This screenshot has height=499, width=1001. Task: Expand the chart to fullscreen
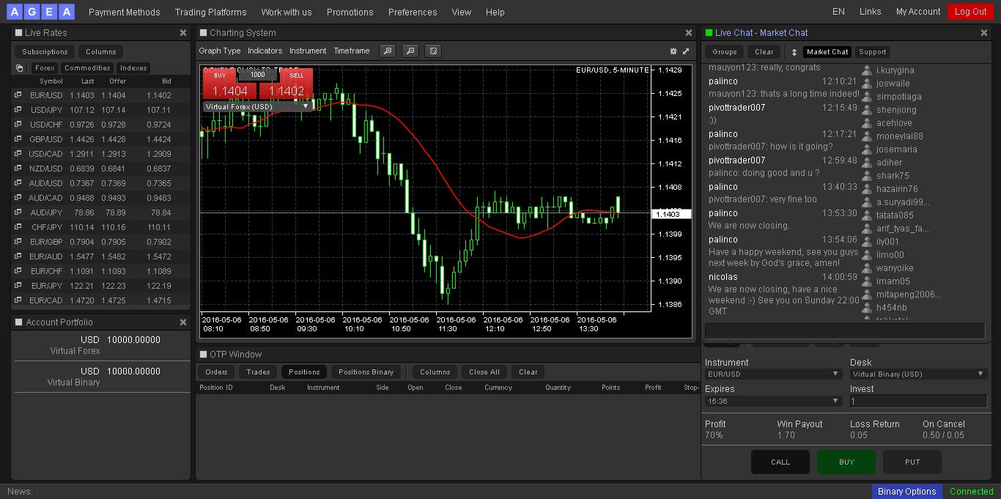[686, 51]
